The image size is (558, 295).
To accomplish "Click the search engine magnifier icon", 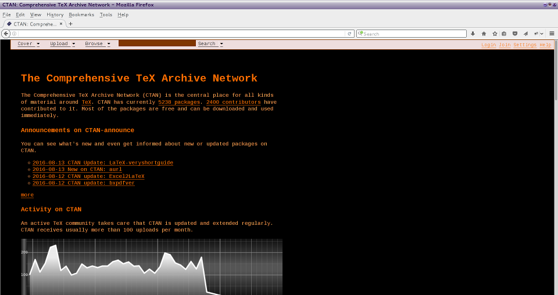I will coord(360,34).
